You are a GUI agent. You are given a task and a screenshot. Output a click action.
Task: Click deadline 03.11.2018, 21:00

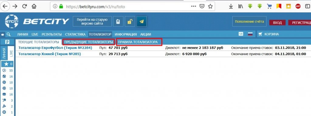click(290, 48)
